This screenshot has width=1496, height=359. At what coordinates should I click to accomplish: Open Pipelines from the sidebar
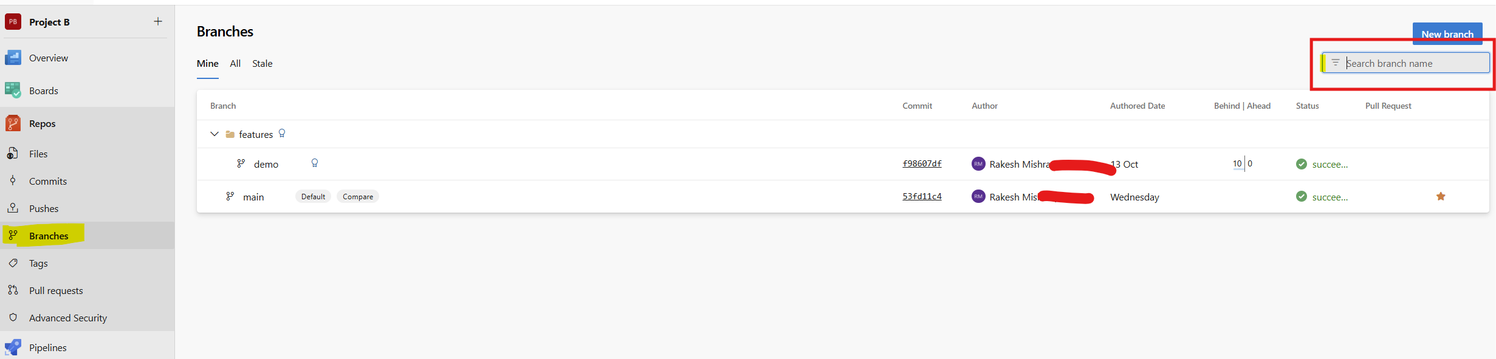pyautogui.click(x=47, y=347)
